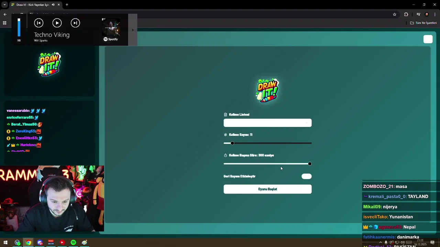The width and height of the screenshot is (440, 247).
Task: Click the Draw It! logo above settings form
Action: click(x=267, y=91)
